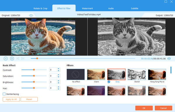This screenshot has height=112, width=175.
Task: Click the original color video preview
Action: coord(43,37)
